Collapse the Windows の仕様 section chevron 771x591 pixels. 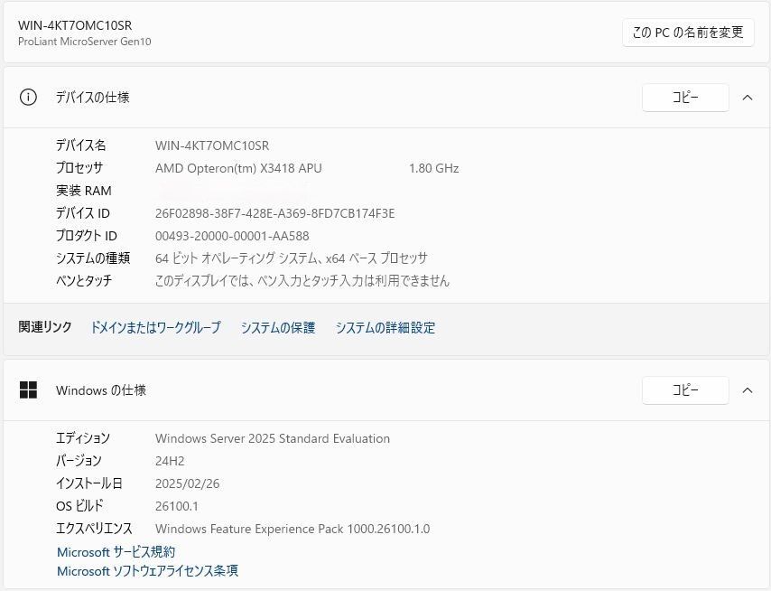748,390
